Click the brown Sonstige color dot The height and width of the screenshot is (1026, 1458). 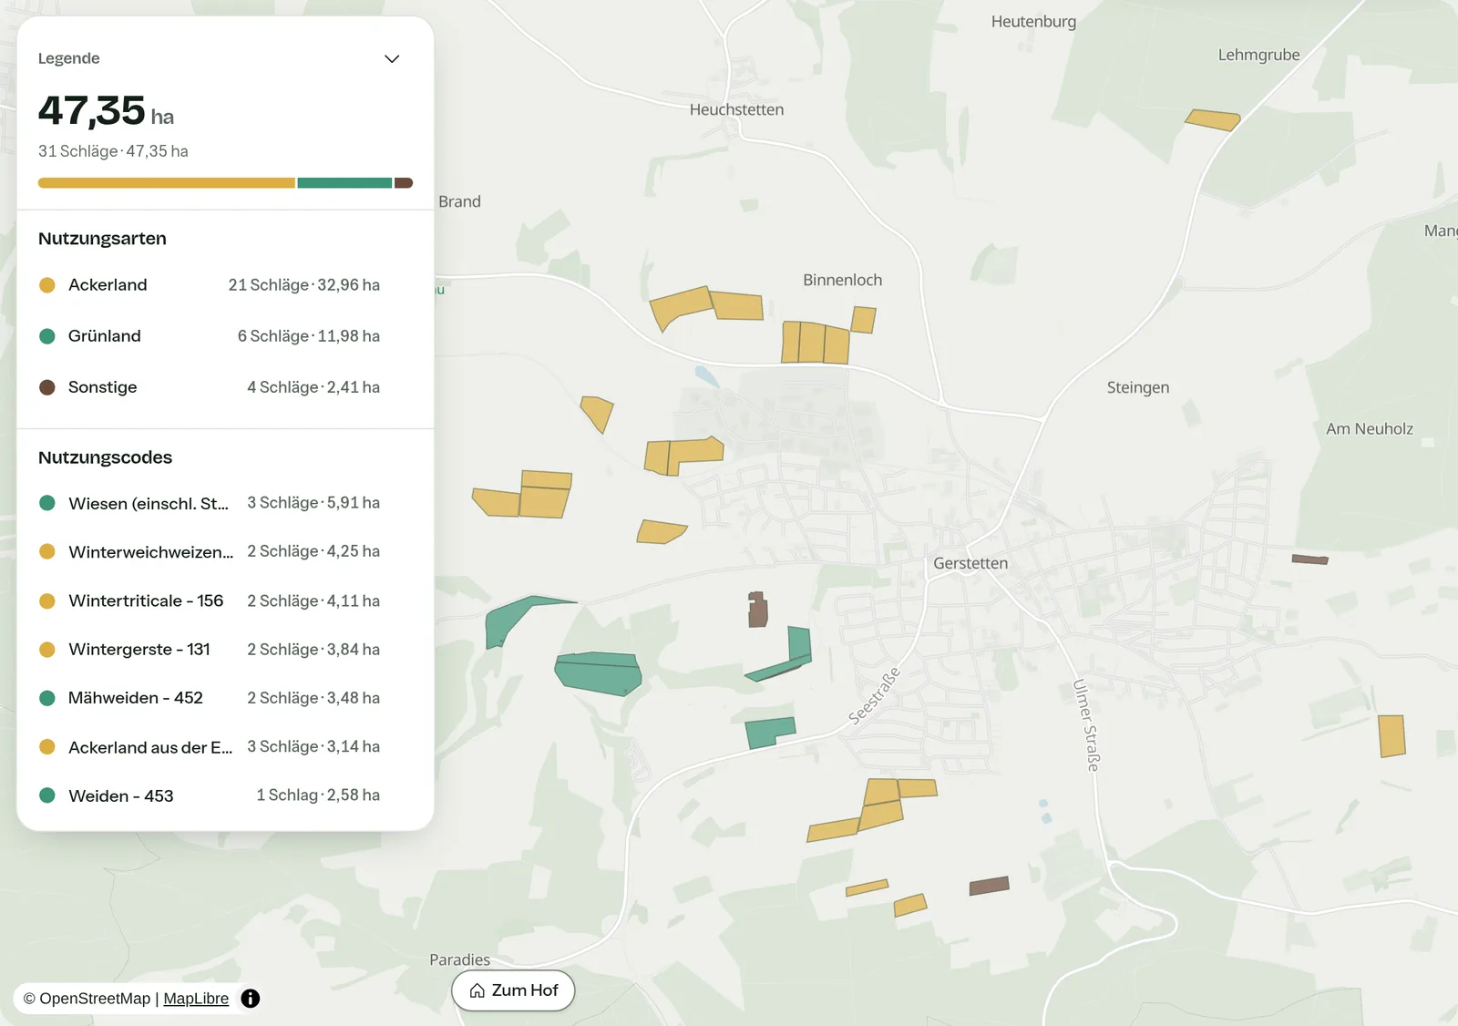point(47,387)
